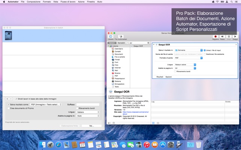Viewport: 241px width, 150px height.
Task: Add a job with the plus button
Action: pos(7,99)
